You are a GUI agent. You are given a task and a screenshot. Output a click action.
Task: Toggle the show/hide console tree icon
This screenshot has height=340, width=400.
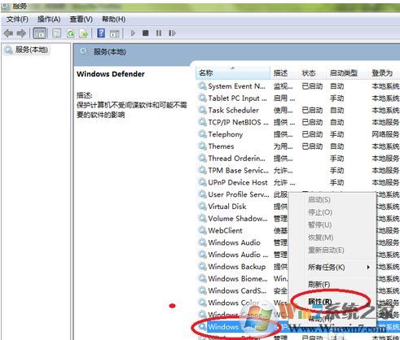tap(40, 33)
